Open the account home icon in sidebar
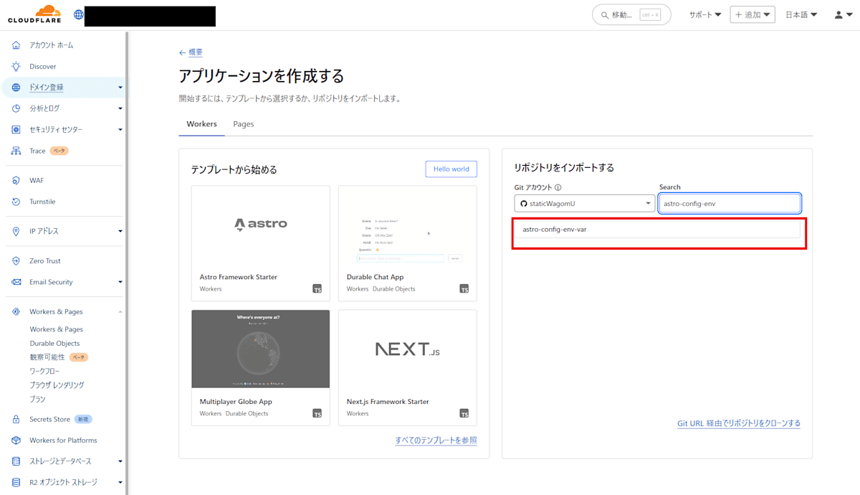Image resolution: width=860 pixels, height=495 pixels. point(16,45)
